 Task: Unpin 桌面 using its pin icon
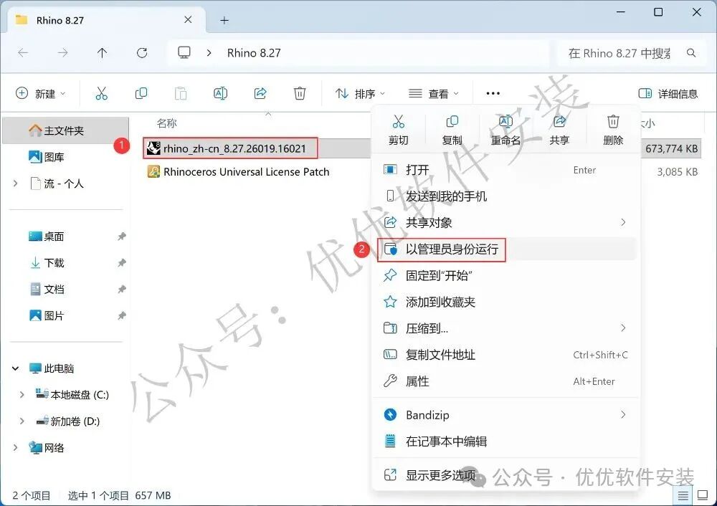122,237
